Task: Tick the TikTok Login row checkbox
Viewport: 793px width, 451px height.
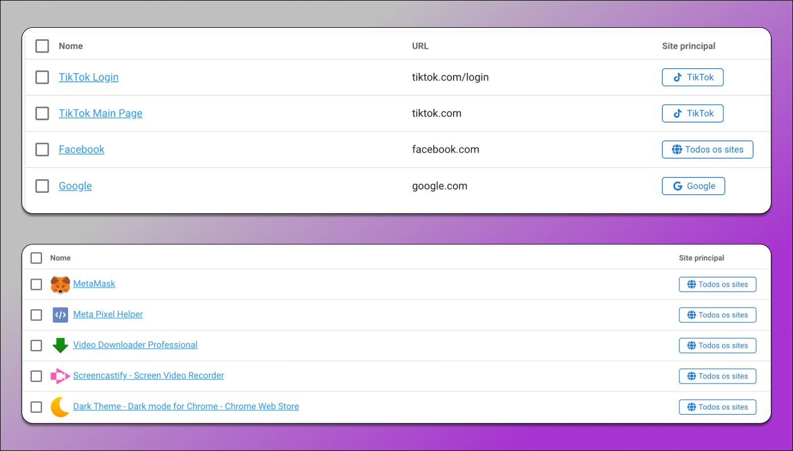Action: point(42,77)
